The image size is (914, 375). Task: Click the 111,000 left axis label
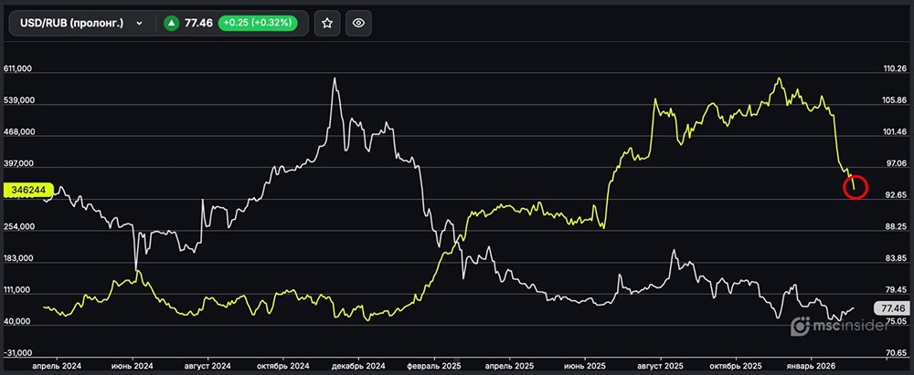(x=18, y=290)
